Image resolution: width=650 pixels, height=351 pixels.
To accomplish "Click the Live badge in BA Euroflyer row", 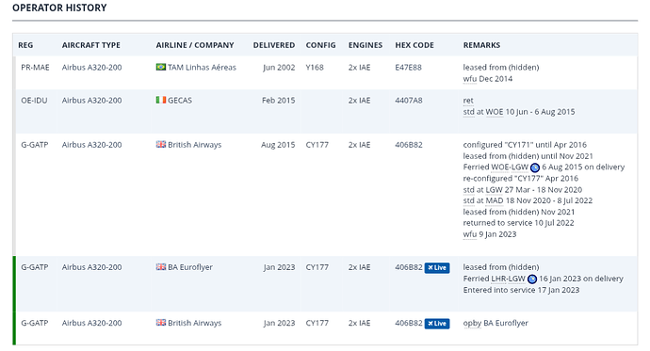I will click(x=437, y=268).
